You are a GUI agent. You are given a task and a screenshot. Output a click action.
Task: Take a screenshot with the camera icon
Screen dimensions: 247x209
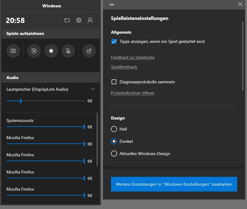pos(13,51)
